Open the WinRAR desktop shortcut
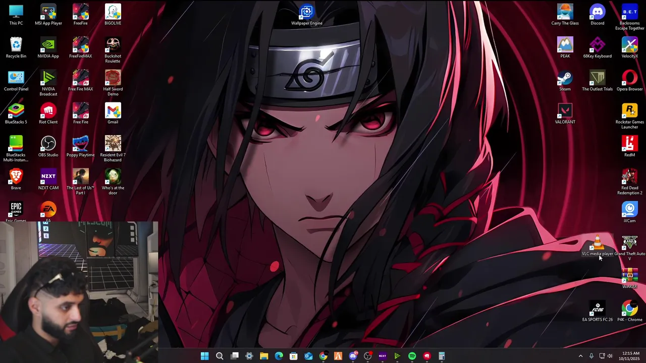Screen dimensions: 646x363 [630, 278]
